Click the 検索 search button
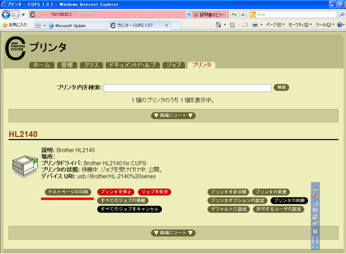The height and width of the screenshot is (254, 346). [282, 87]
